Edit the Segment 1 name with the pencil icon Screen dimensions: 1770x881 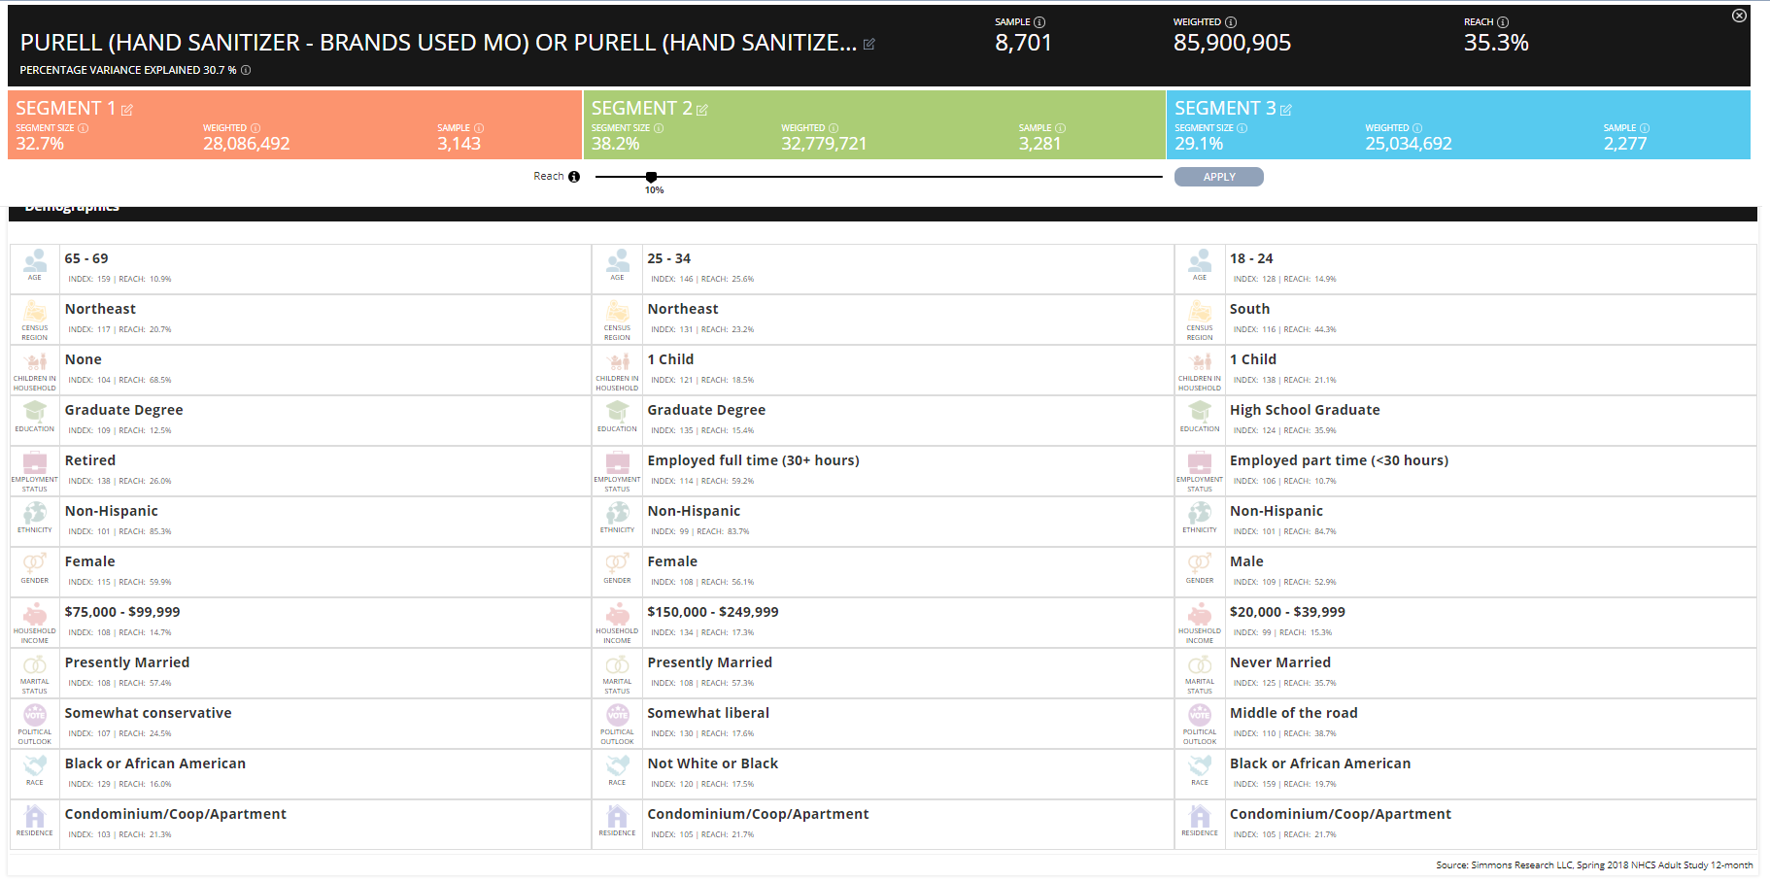pyautogui.click(x=127, y=110)
